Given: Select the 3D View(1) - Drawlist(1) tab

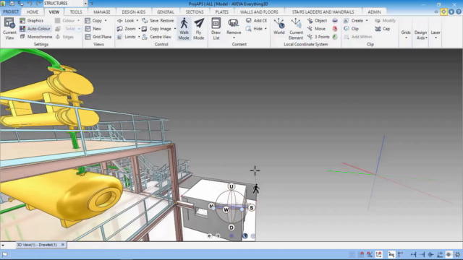Looking at the screenshot, I should click(37, 245).
